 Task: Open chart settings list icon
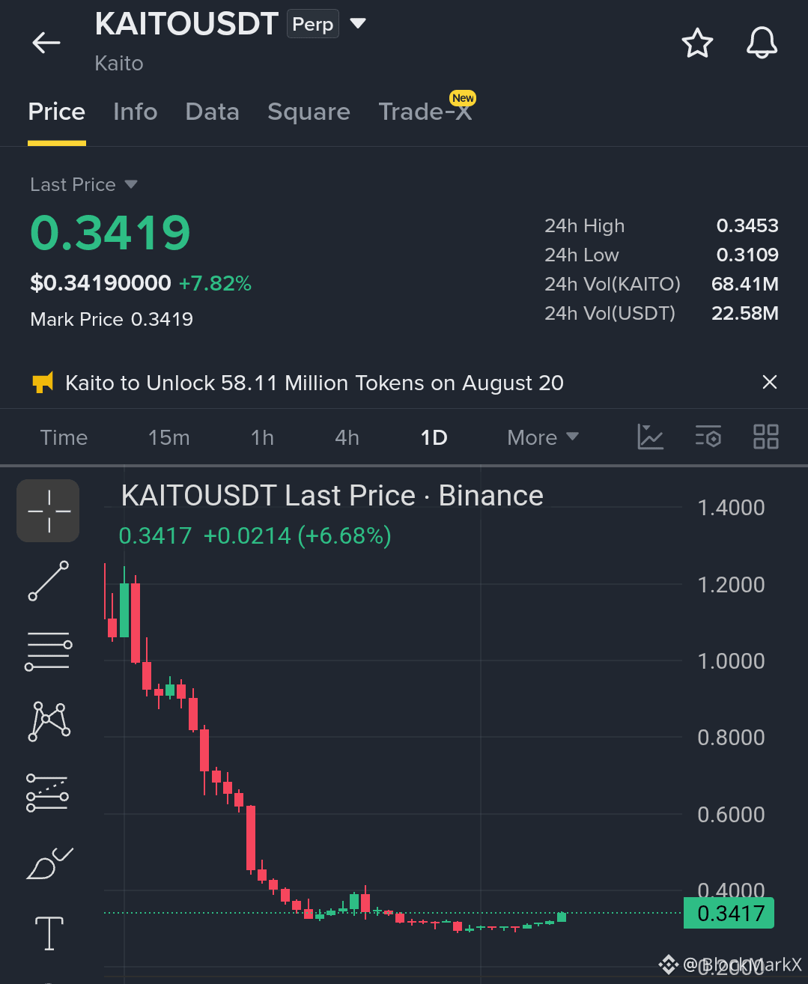coord(708,437)
